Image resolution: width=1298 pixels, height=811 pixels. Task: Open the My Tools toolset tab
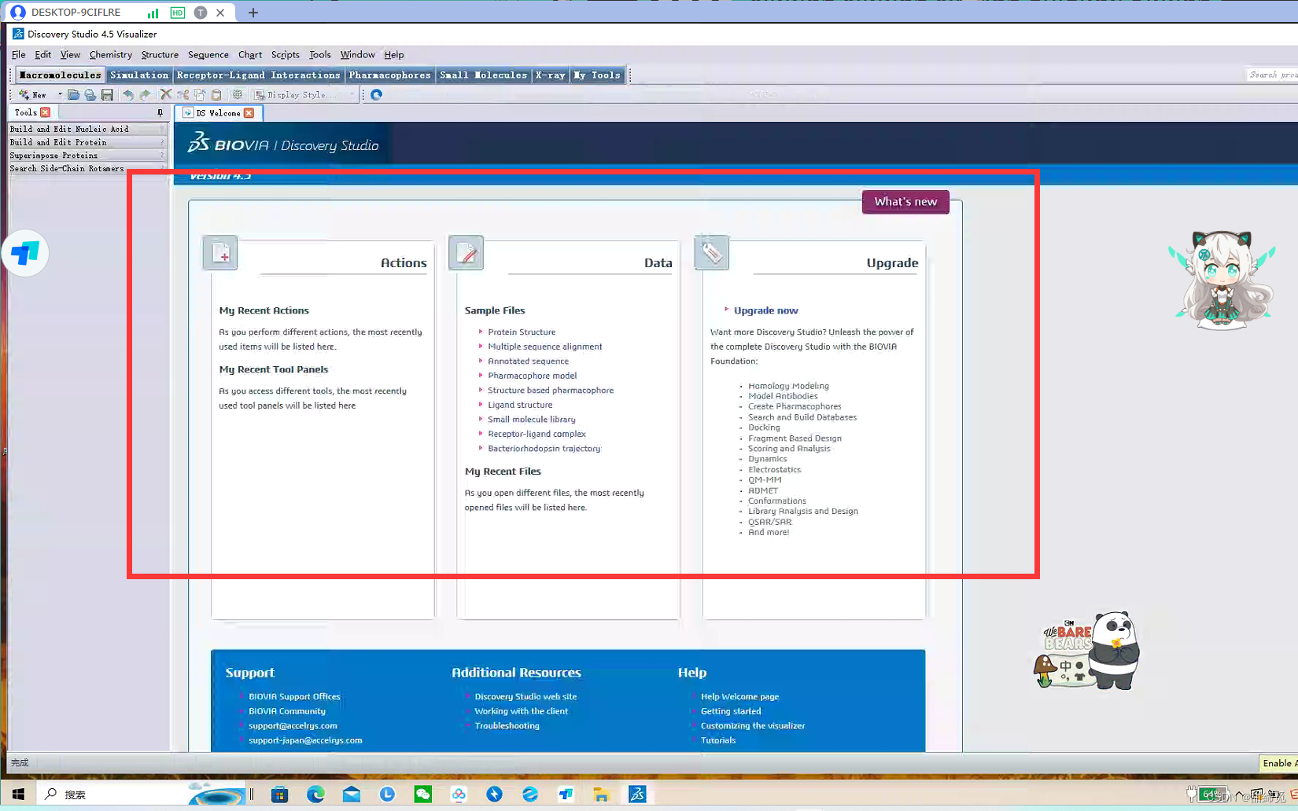point(598,75)
